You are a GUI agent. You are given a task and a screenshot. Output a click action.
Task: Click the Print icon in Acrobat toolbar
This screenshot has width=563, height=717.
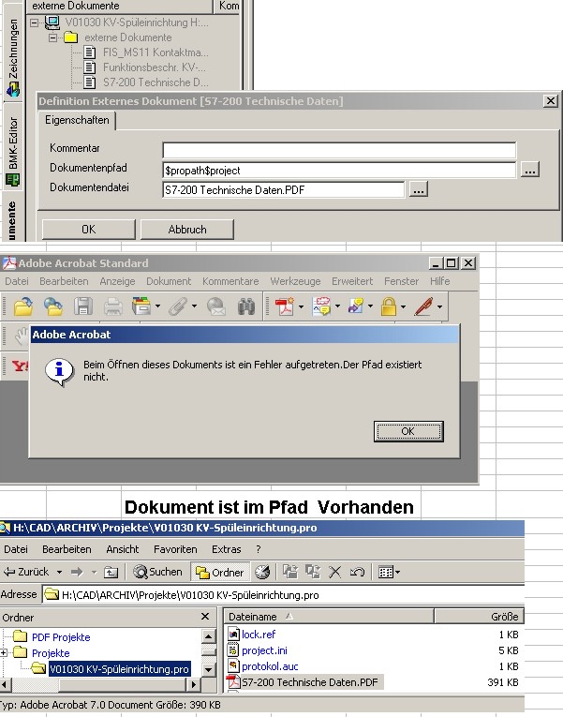coord(112,306)
